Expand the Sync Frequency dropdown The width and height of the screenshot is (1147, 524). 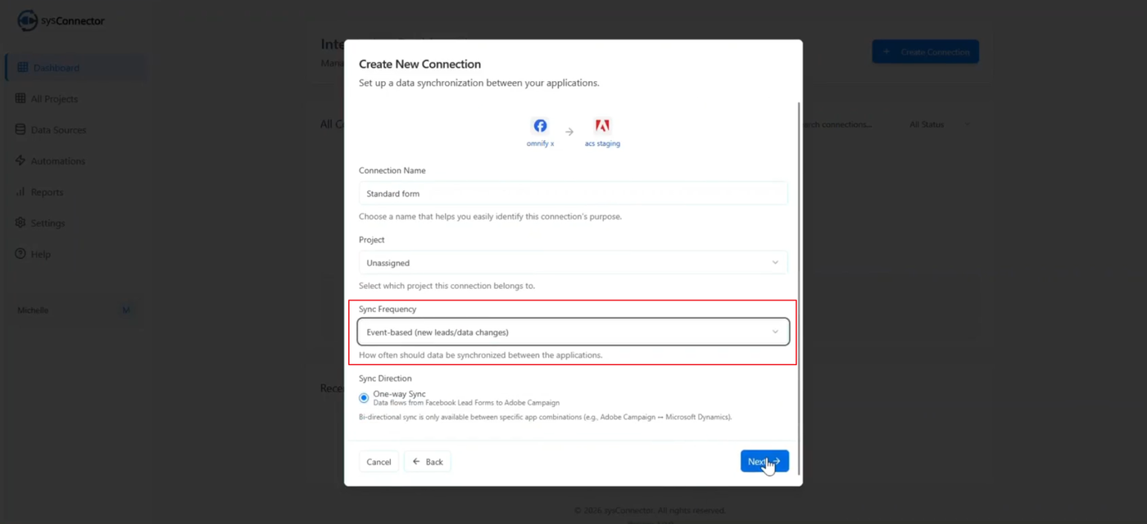(x=573, y=332)
